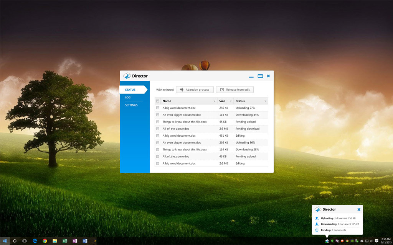
Task: Close the Director tray popup
Action: (359, 209)
